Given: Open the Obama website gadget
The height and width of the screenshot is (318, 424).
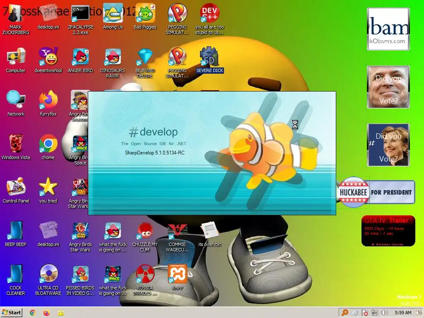Looking at the screenshot, I should [x=388, y=29].
